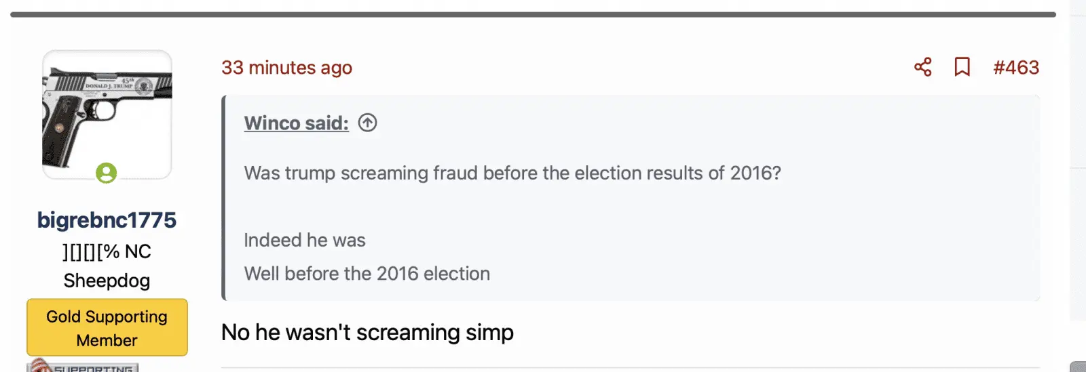
Task: Open the Supporting banner image below badge
Action: [x=83, y=366]
